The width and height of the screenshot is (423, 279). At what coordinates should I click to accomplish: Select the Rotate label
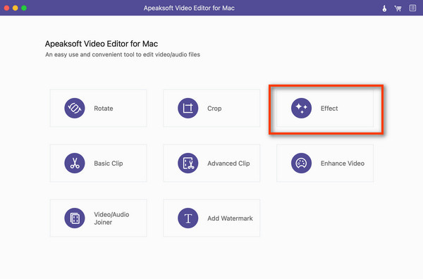(x=104, y=108)
